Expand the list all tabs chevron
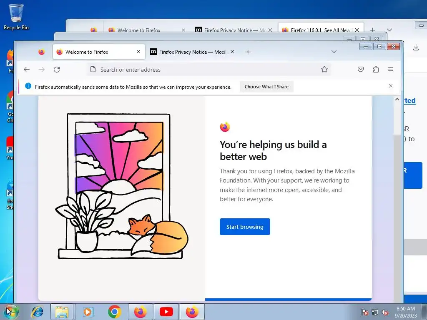Image resolution: width=427 pixels, height=320 pixels. [x=334, y=52]
